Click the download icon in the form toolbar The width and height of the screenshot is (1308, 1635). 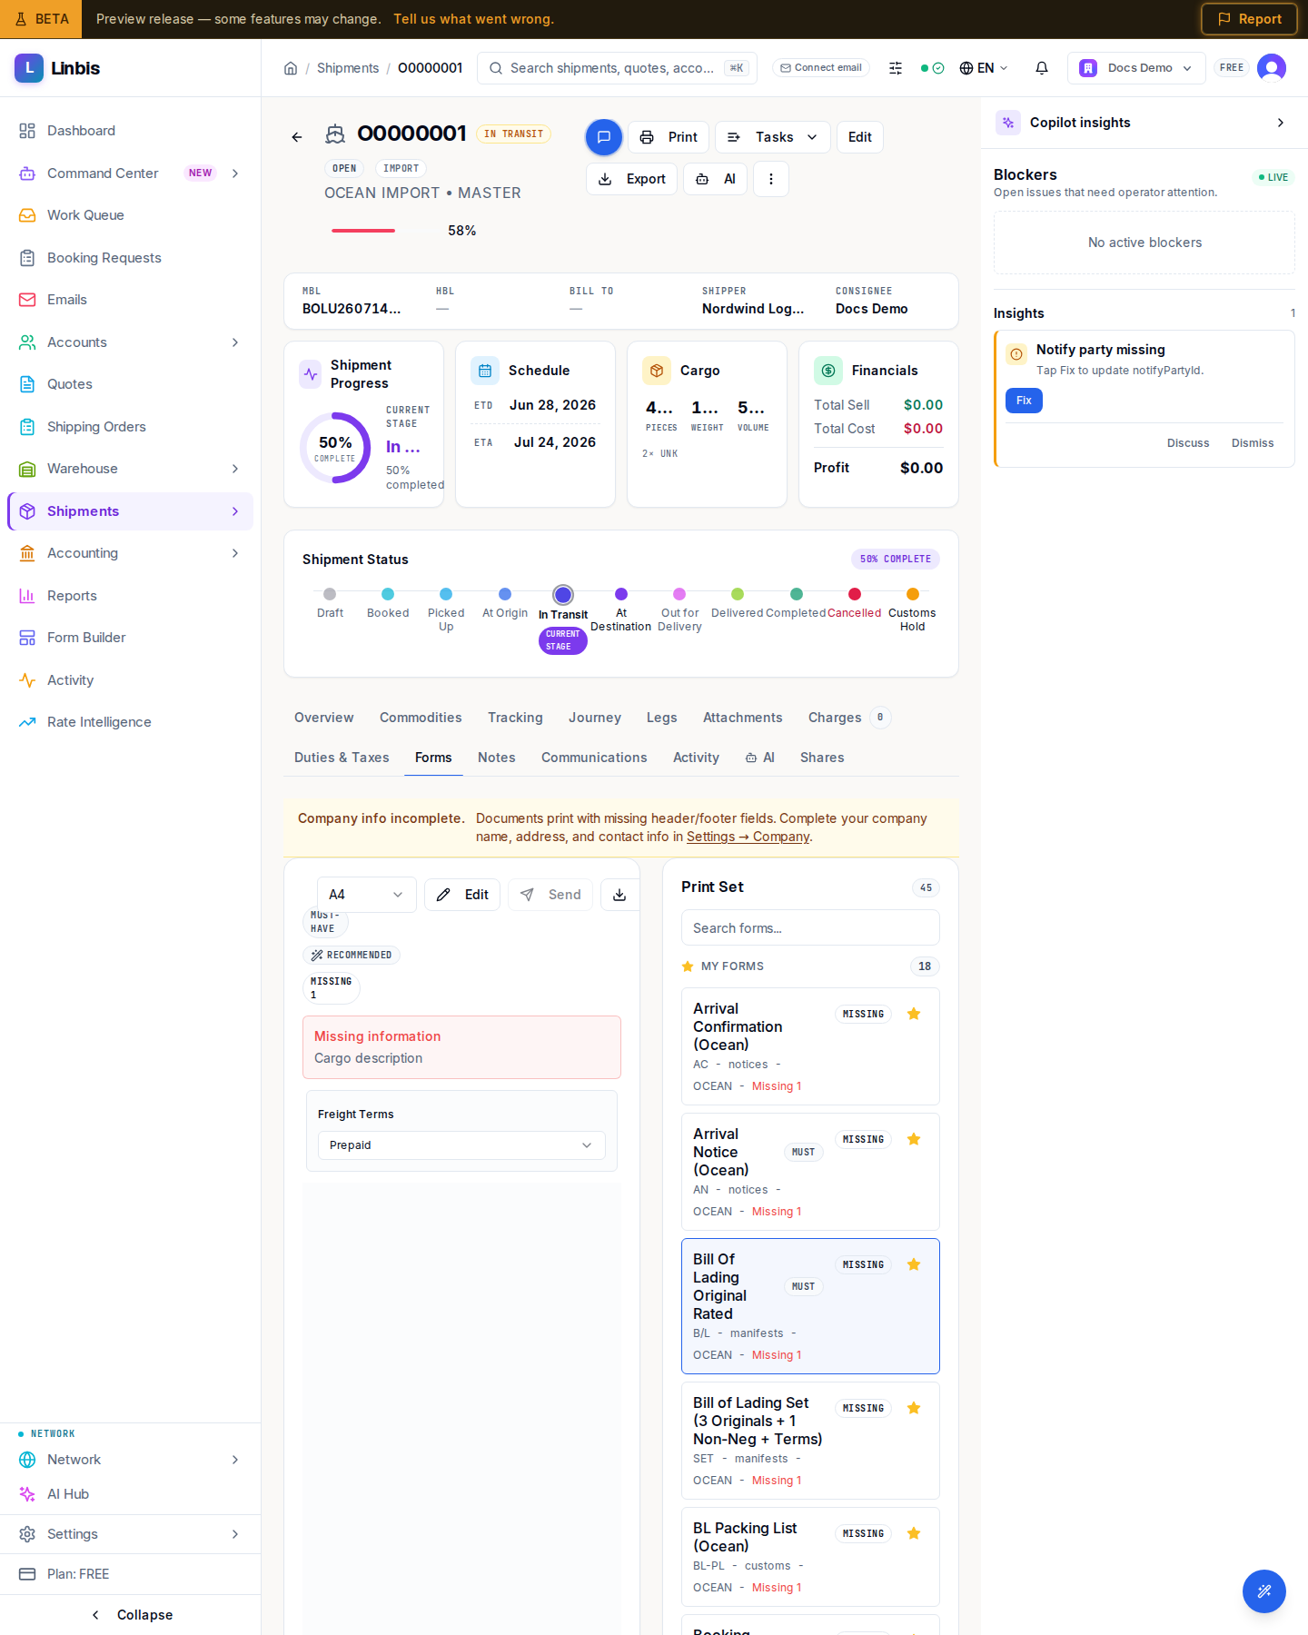619,895
